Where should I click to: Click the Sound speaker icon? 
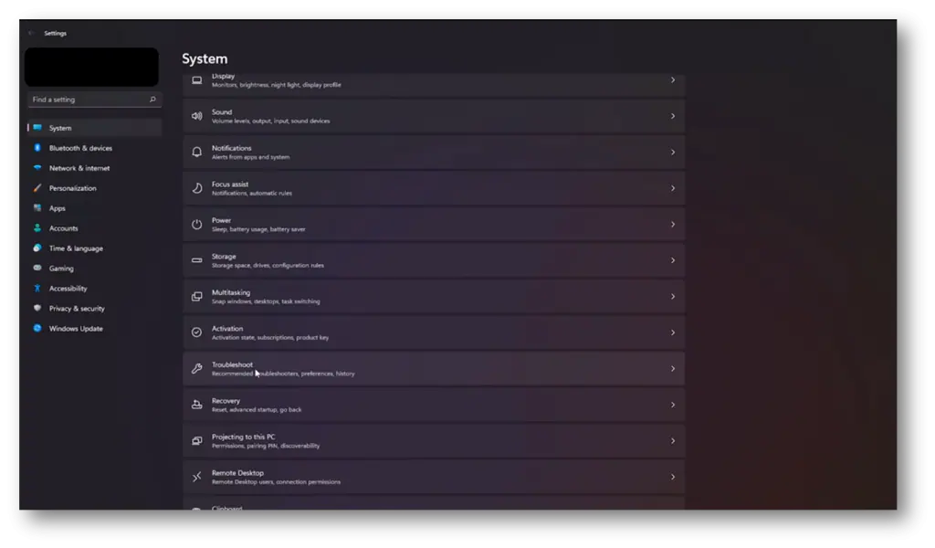coord(197,116)
